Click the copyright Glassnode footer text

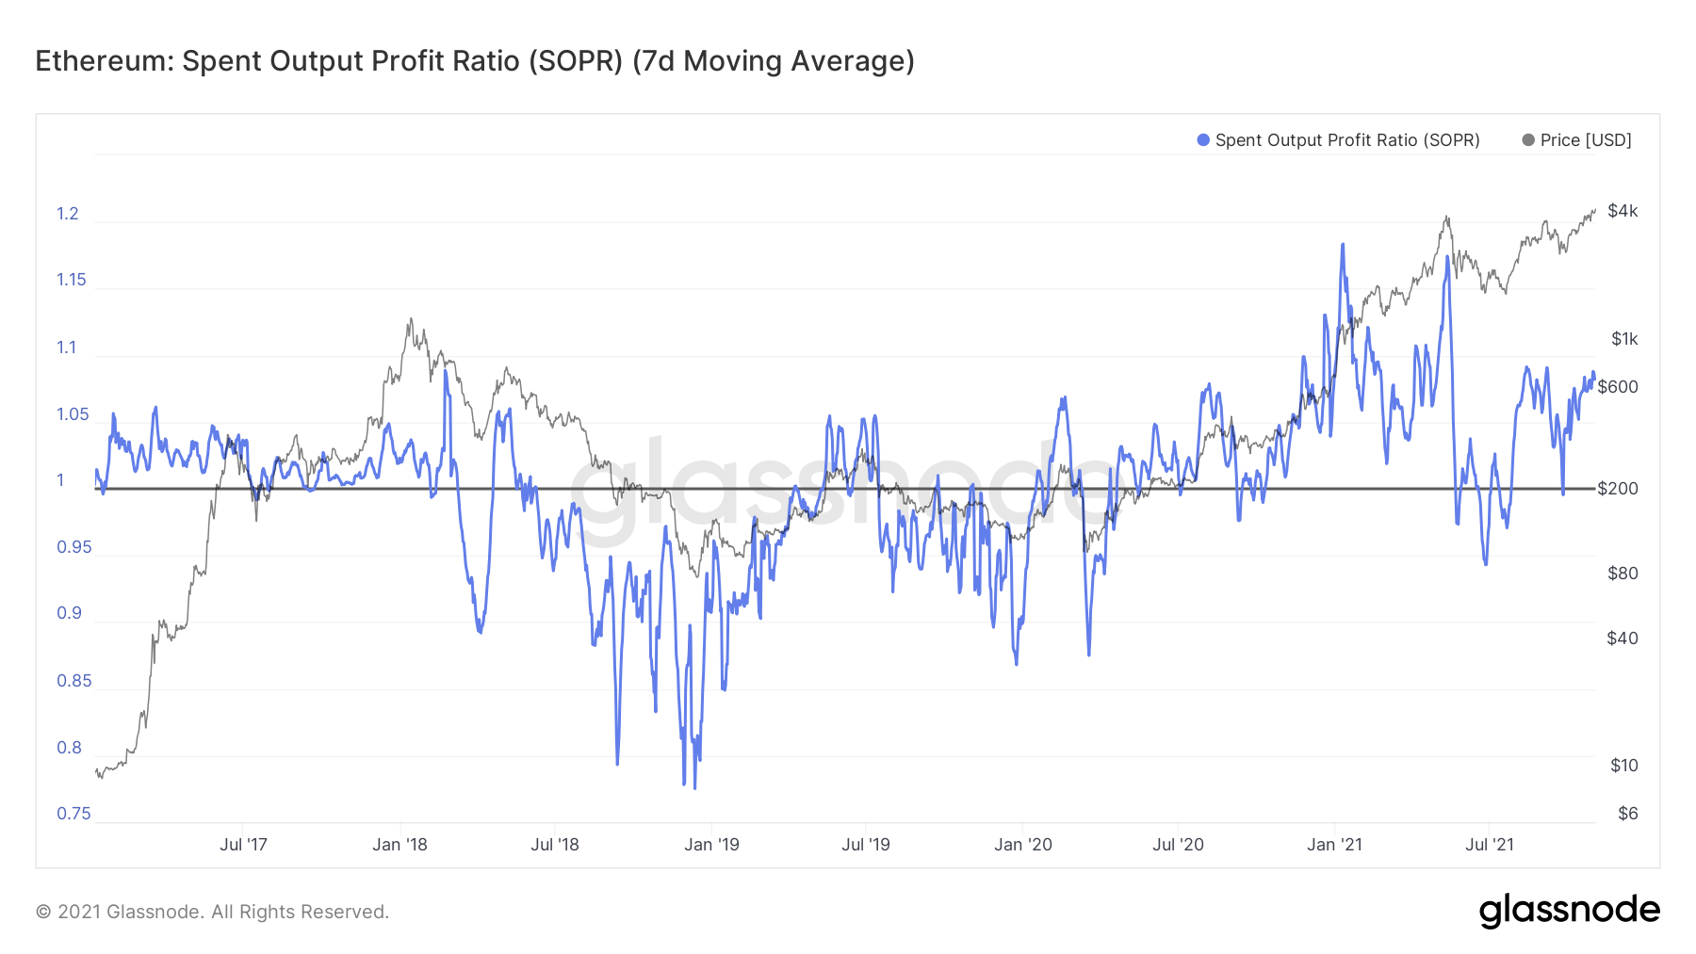pos(212,912)
